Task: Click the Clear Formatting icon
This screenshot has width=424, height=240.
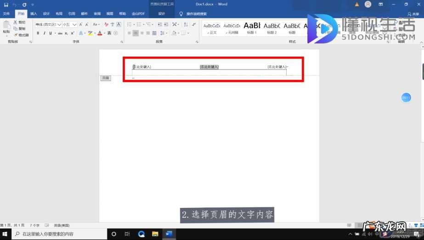Action: pos(106,24)
